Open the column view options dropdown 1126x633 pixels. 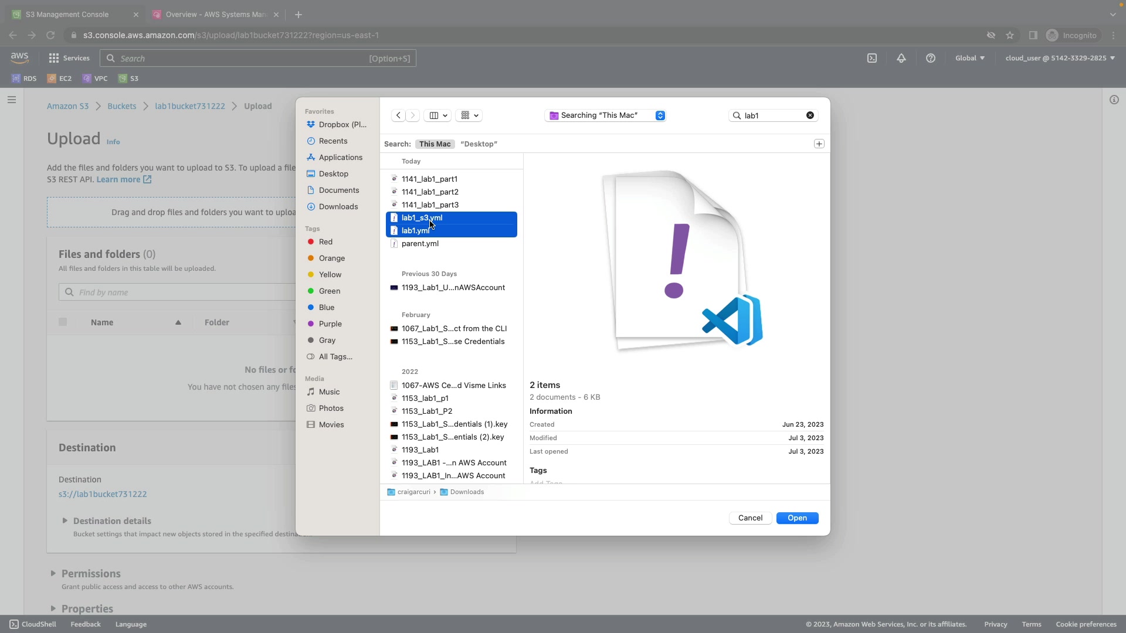pos(439,115)
